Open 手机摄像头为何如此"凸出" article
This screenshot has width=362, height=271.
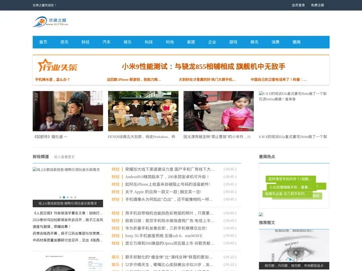[169, 199]
